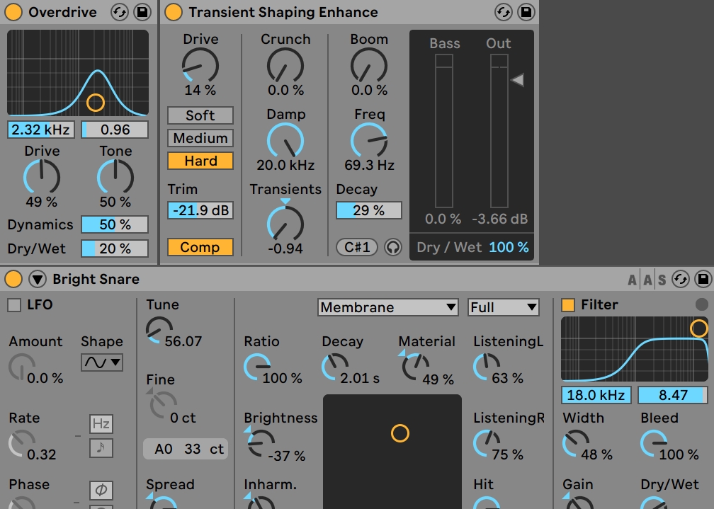Image resolution: width=714 pixels, height=509 pixels.
Task: Click Transient Shaping Enhance hot-swap icon
Action: 504,13
